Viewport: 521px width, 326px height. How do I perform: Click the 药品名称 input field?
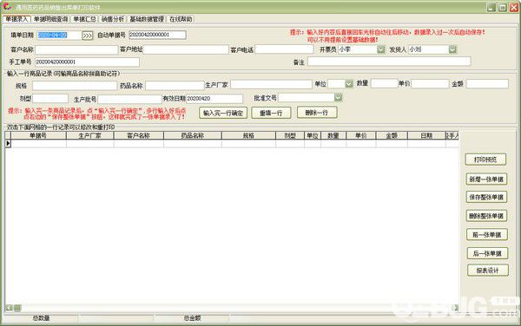click(x=175, y=86)
